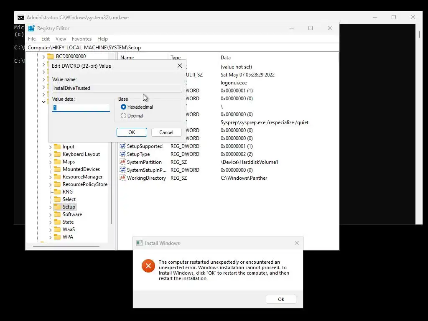Screen dimensions: 428x321
Task: Click the MountedDevices folder icon
Action: point(57,169)
